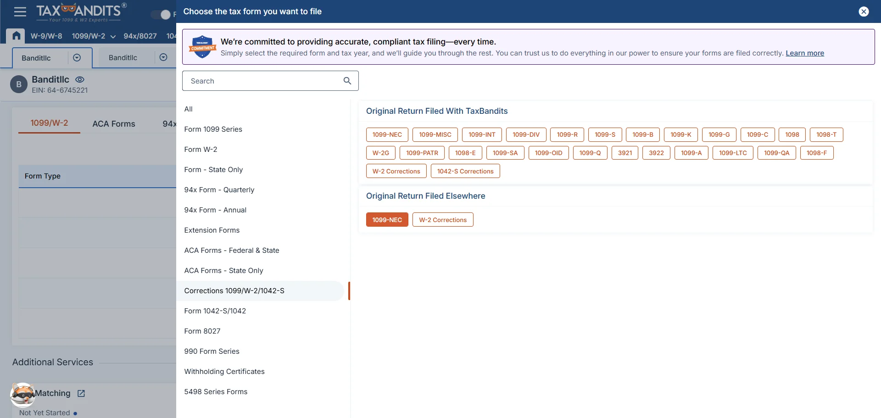
Task: Select Form 8027 category
Action: coord(260,331)
